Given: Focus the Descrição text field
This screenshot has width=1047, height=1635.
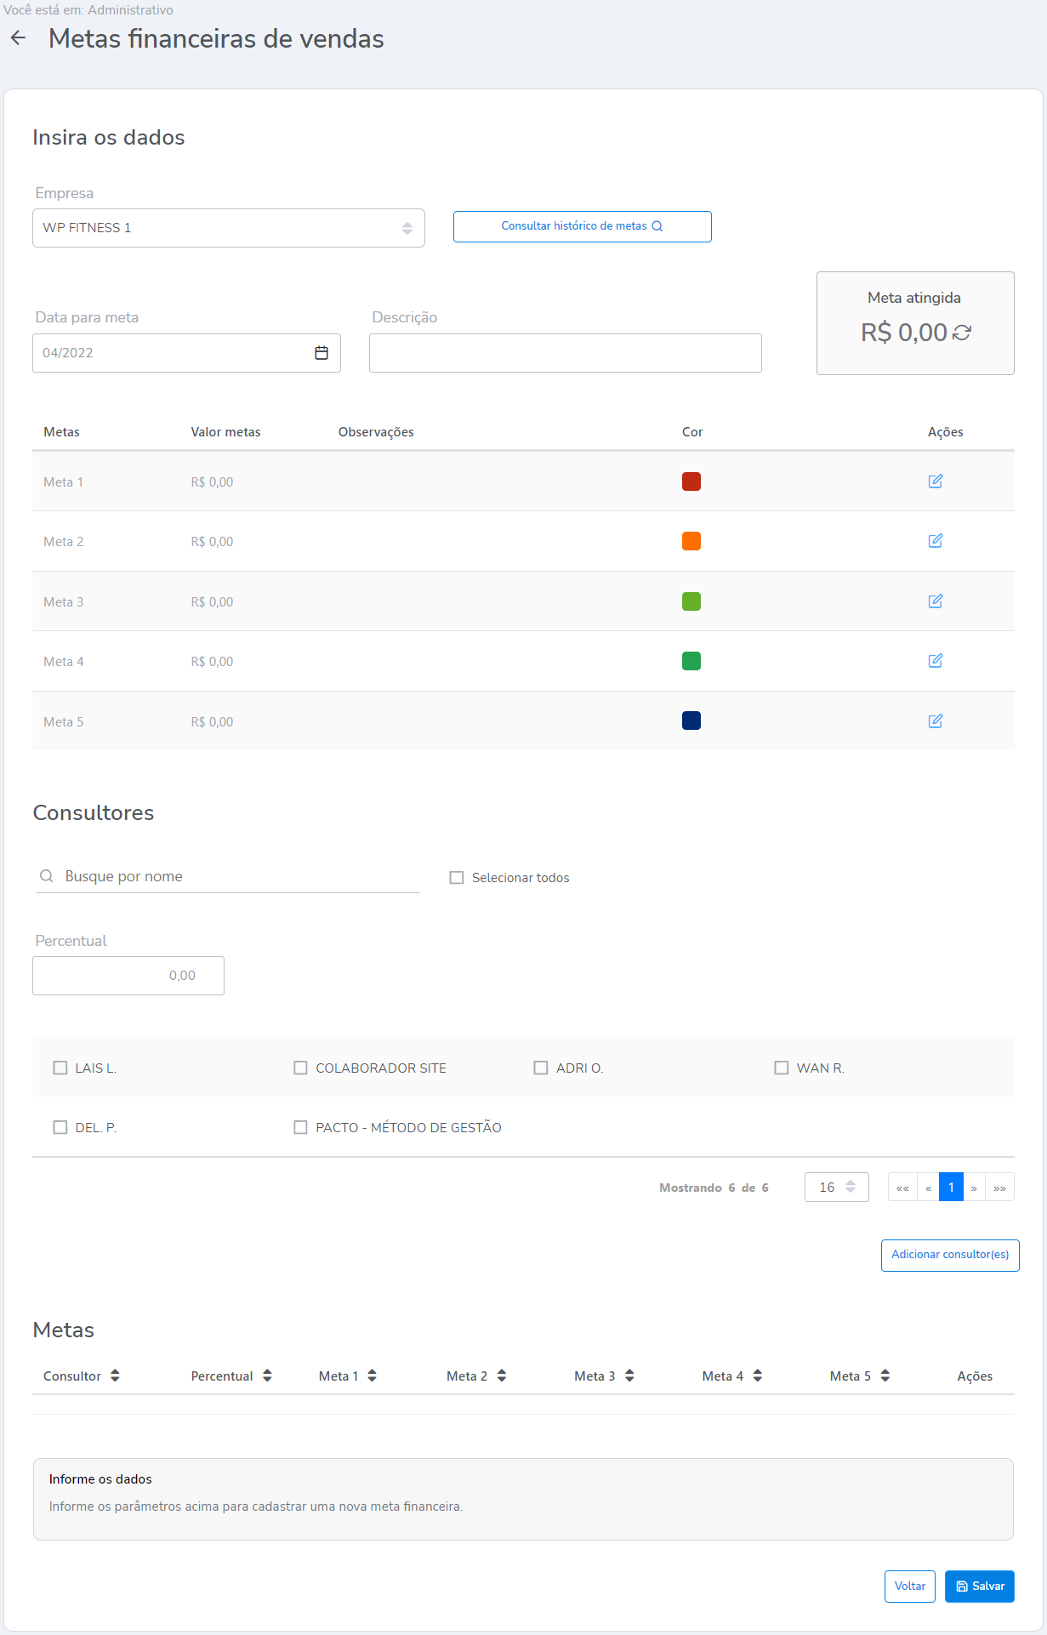Looking at the screenshot, I should pos(565,353).
